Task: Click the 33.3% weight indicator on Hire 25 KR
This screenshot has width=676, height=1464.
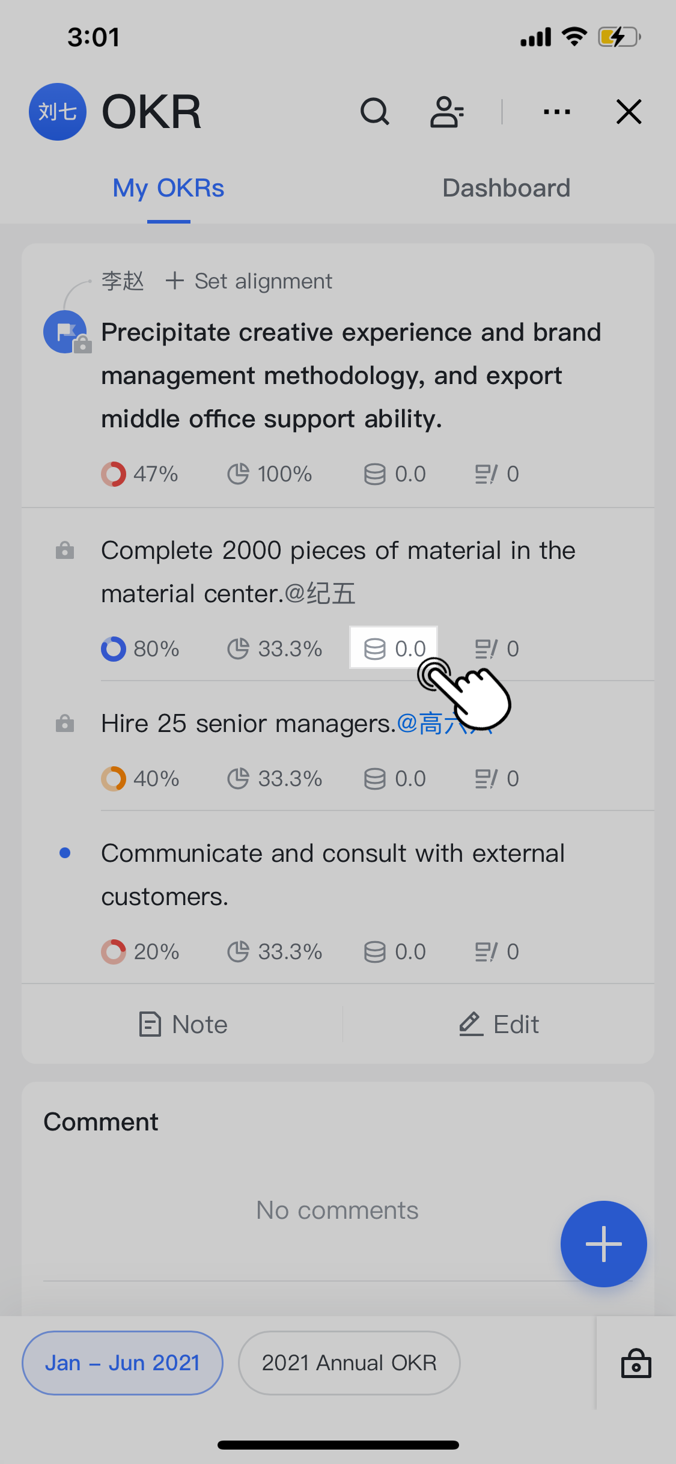Action: pos(274,778)
